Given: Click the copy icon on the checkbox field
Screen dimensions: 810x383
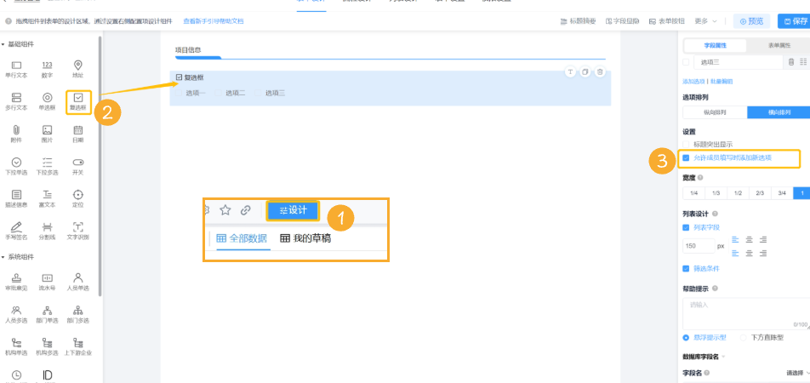Looking at the screenshot, I should pyautogui.click(x=585, y=72).
